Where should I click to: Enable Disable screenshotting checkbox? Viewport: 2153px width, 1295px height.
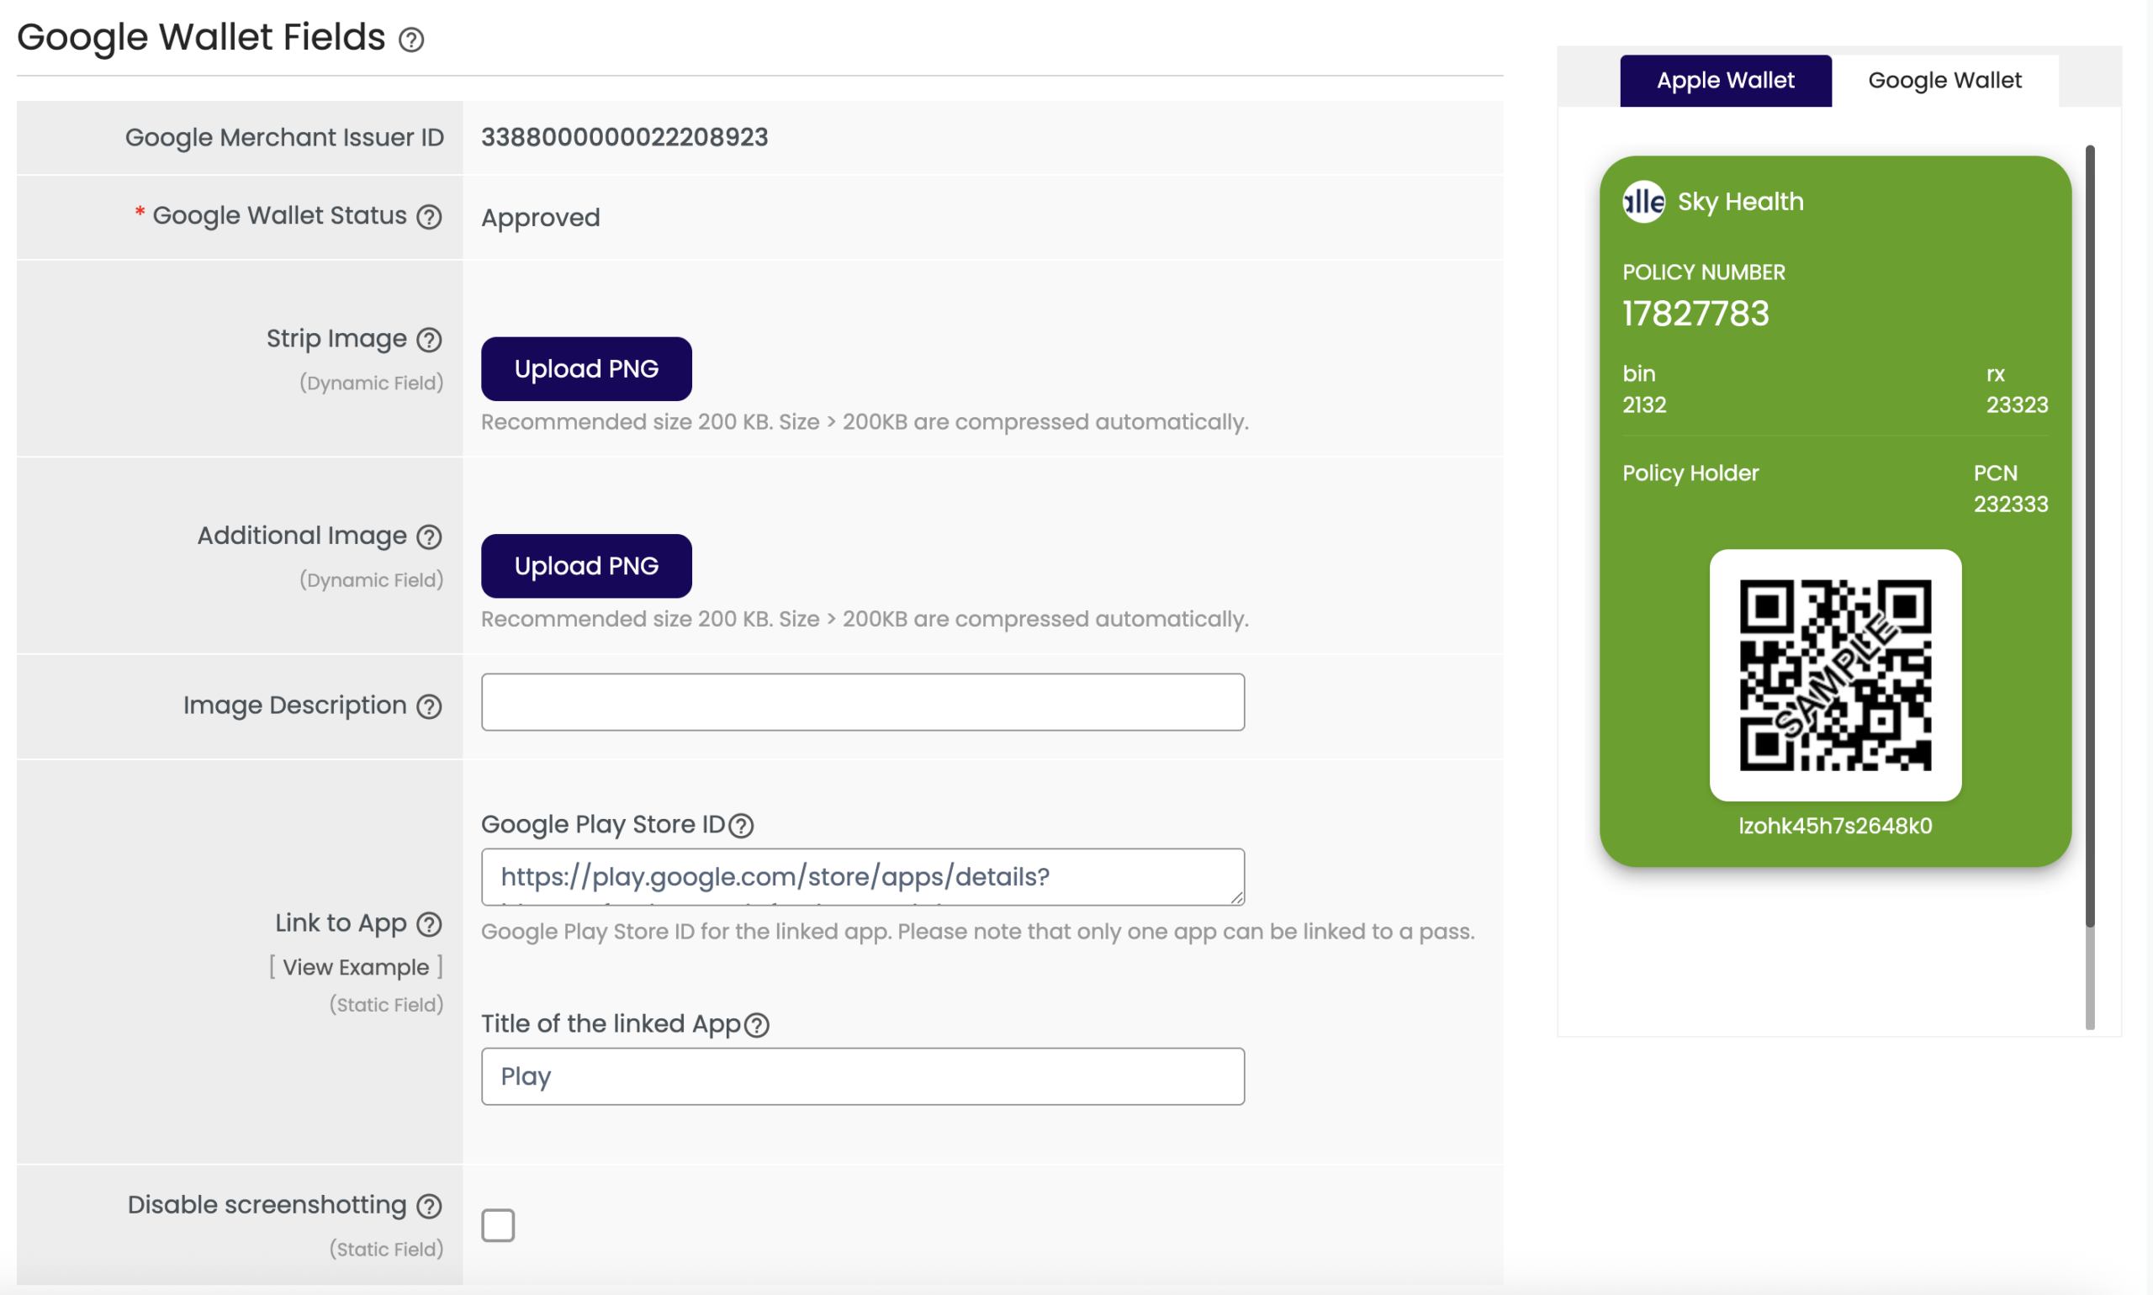tap(499, 1225)
